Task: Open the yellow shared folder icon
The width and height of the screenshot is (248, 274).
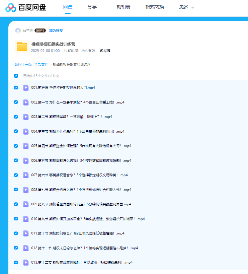Action: tap(22, 47)
